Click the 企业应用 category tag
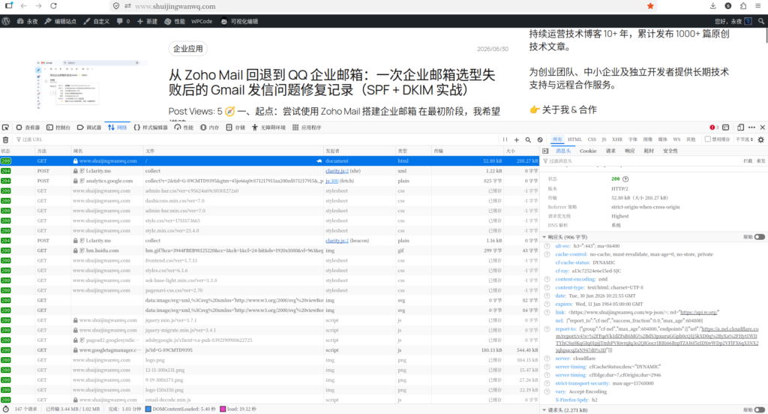Screen dimensions: 768x414 [x=188, y=49]
